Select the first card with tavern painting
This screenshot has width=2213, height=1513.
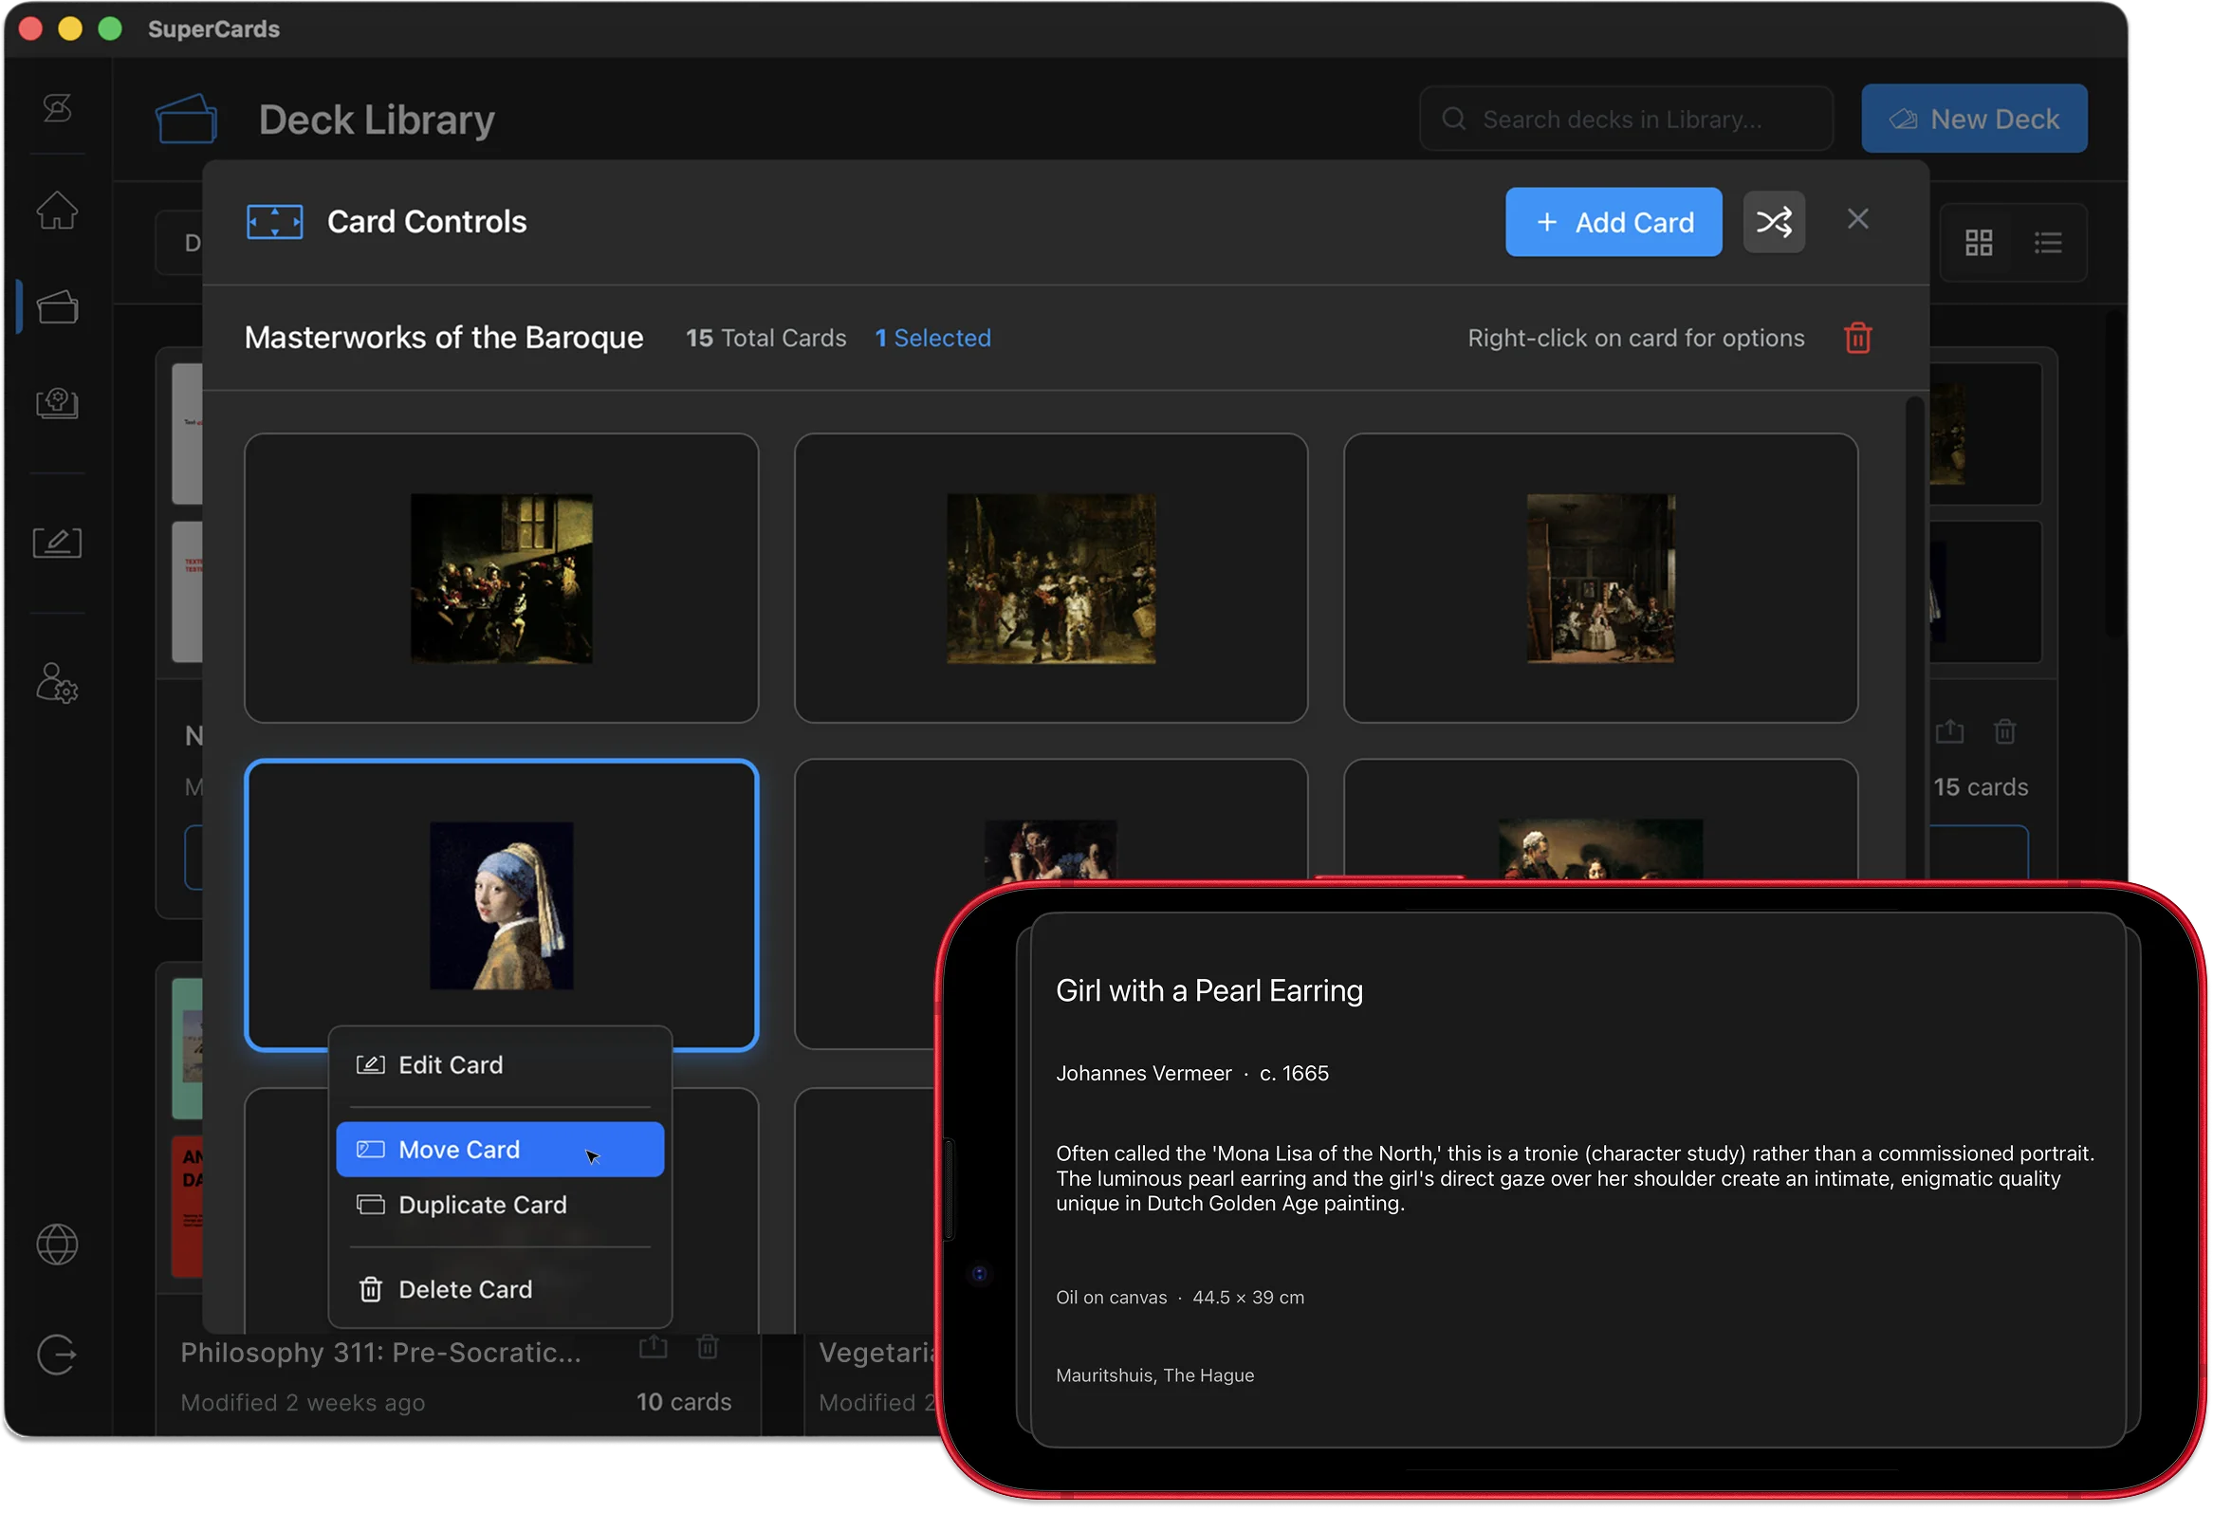(x=502, y=579)
